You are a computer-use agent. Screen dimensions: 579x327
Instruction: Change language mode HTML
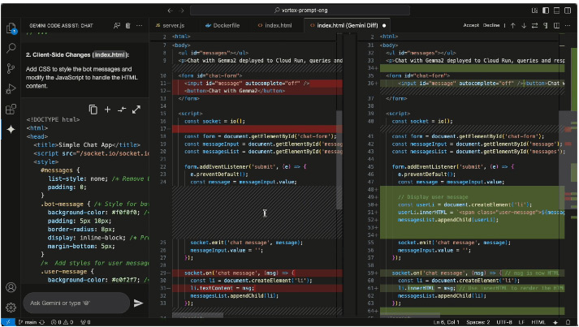[538, 322]
